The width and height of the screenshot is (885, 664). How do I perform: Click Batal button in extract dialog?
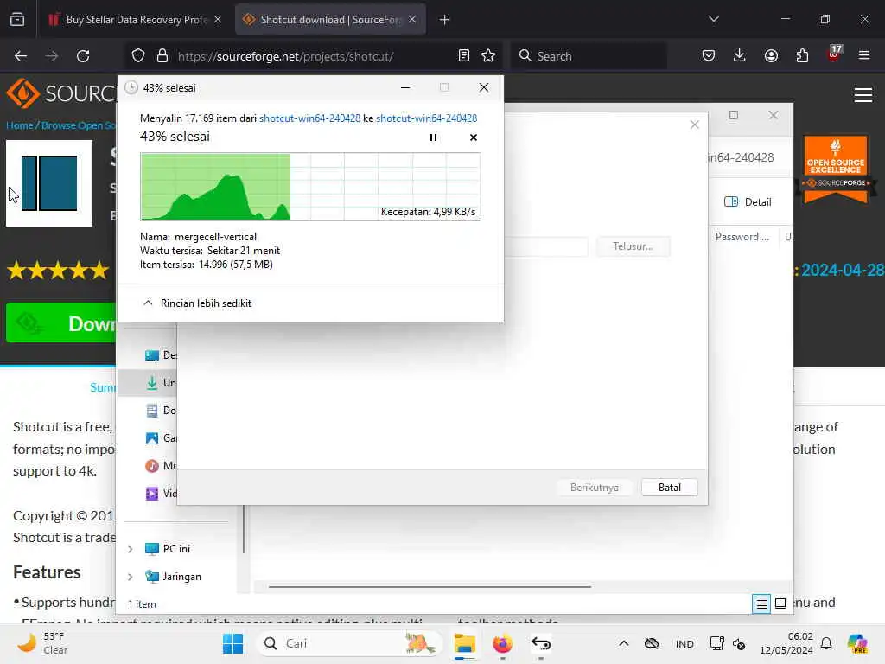[670, 488]
